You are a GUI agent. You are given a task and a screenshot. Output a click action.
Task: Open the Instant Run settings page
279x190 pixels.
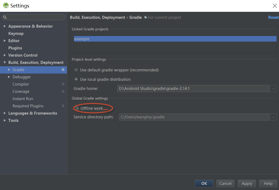(23, 99)
